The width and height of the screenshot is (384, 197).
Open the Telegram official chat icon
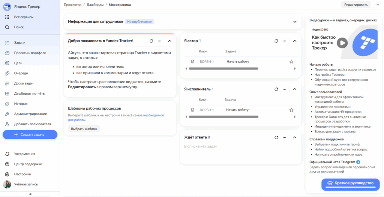pos(358,162)
